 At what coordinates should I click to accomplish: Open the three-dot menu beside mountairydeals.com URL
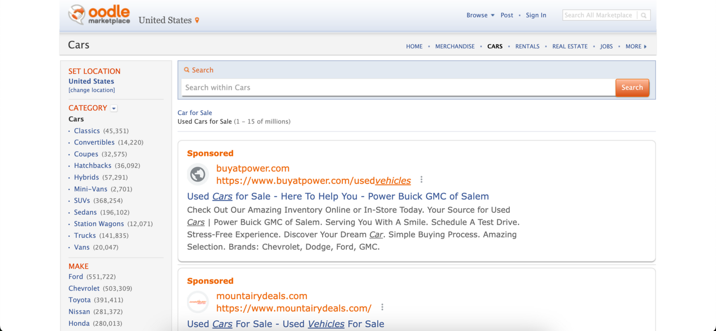coord(382,307)
